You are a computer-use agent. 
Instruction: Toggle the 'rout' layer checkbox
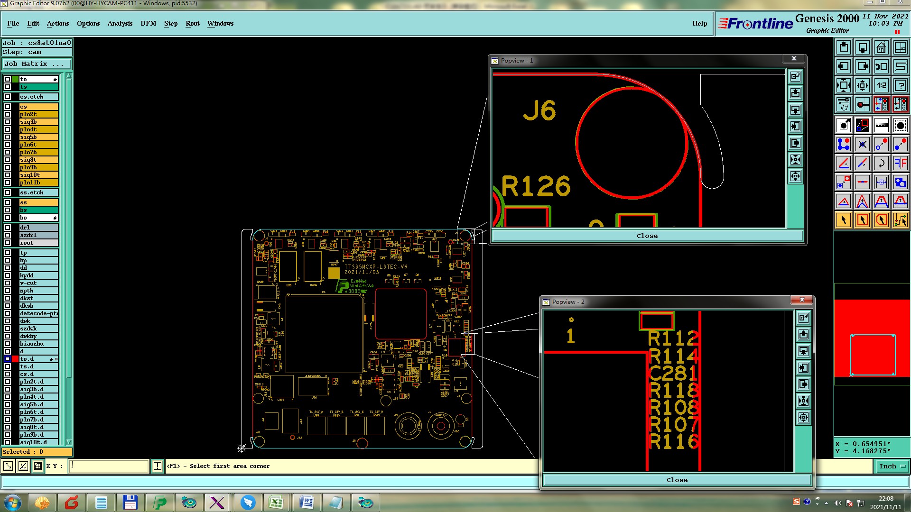[8, 243]
